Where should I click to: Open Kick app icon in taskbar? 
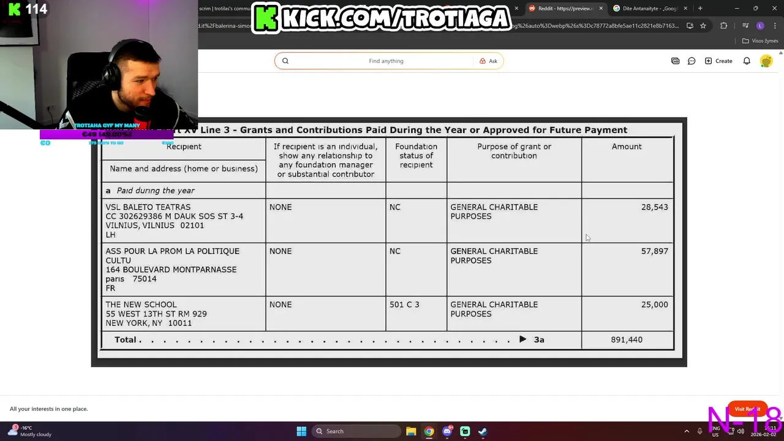pyautogui.click(x=465, y=431)
